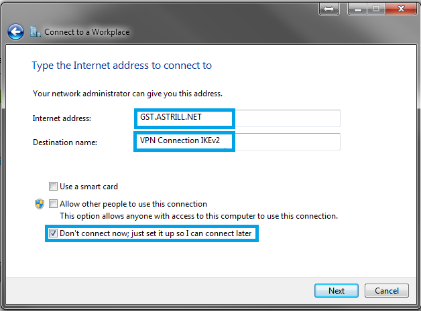Screen dimensions: 421x311
Task: Focus the Internet address field containing GST.ASTRILL.NET
Action: (x=238, y=118)
